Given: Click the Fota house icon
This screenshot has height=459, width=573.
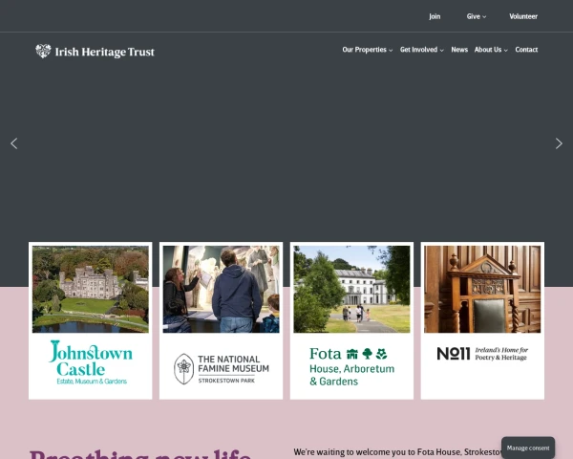Looking at the screenshot, I should click(352, 354).
